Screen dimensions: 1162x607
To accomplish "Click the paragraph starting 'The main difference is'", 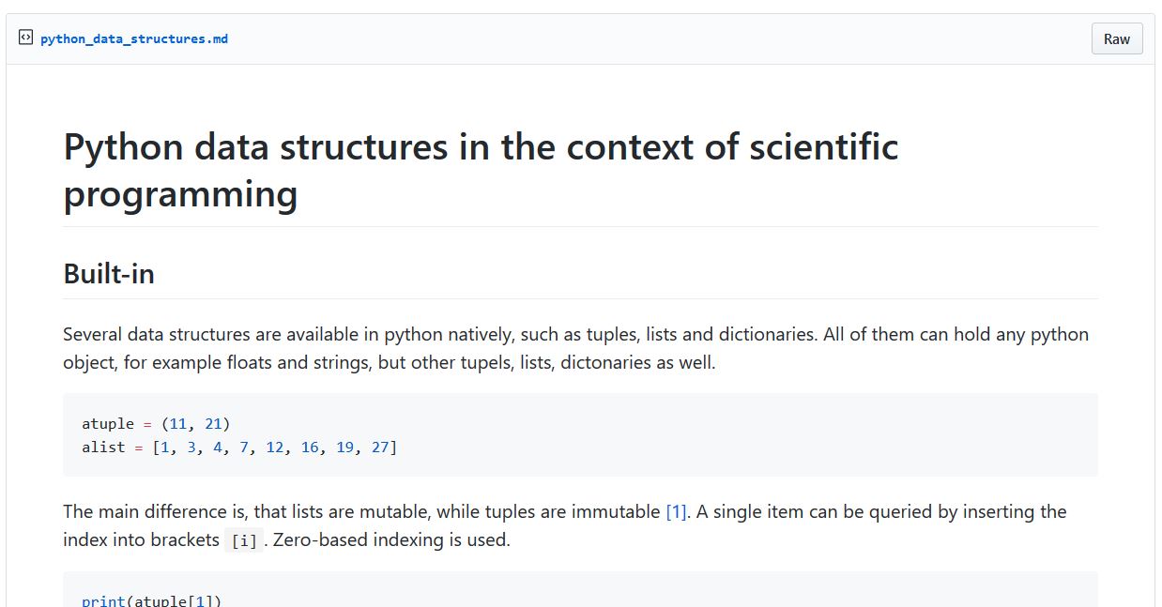I will click(565, 525).
